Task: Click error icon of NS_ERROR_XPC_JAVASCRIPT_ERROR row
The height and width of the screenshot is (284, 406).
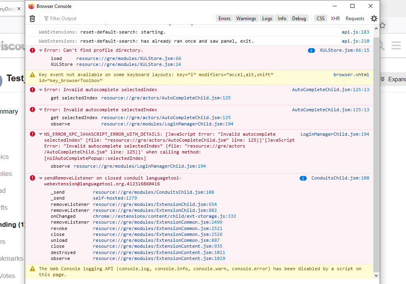Action: 32,134
